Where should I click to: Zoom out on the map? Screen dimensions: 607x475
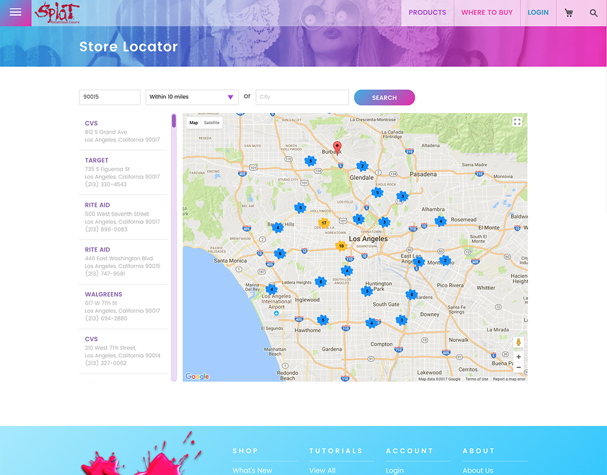point(519,367)
